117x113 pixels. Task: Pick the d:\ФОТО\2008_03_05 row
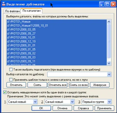click(57, 29)
